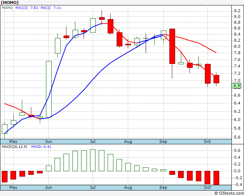This screenshot has width=244, height=196.
Task: Select the 8.4 price axis value
Action: (x=237, y=34)
